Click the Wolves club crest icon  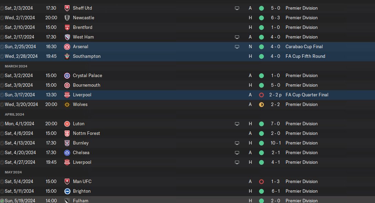tap(67, 105)
